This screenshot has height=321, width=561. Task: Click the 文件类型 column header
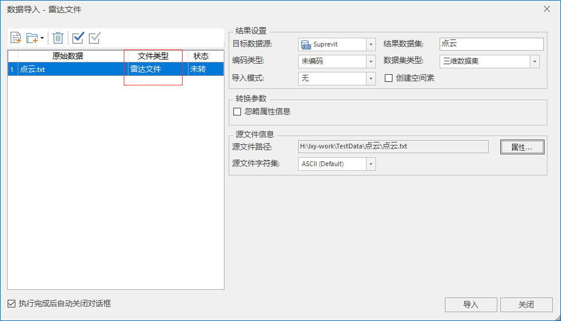153,56
